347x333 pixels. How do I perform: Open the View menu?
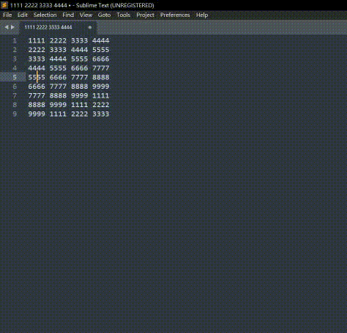coord(86,15)
